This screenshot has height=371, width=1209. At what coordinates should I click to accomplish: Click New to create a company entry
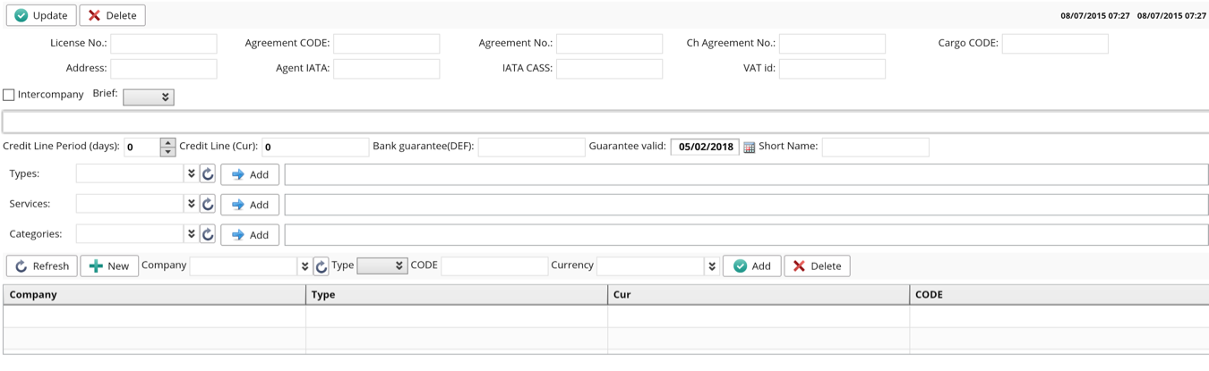[109, 266]
